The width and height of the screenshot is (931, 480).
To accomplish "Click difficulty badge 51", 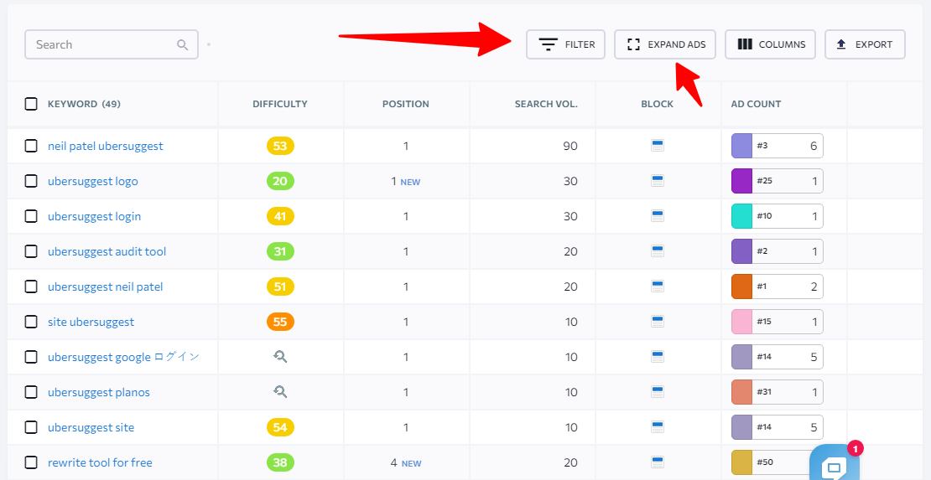I will (x=280, y=286).
